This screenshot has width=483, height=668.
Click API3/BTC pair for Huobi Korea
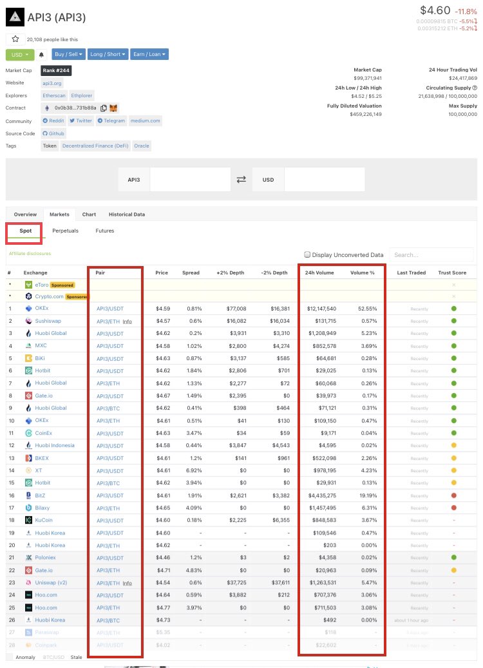[x=108, y=620]
